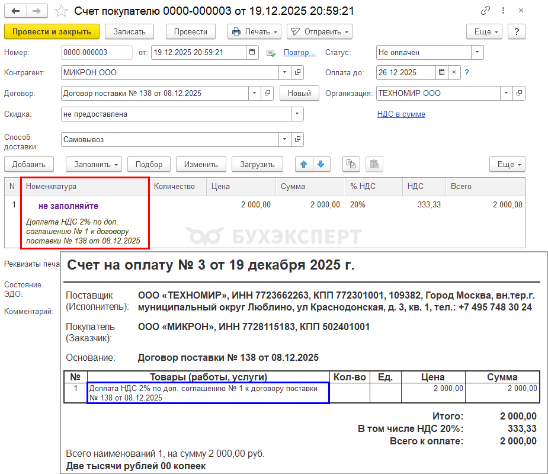Open the Отправить menu
The width and height of the screenshot is (548, 474).
click(x=319, y=31)
